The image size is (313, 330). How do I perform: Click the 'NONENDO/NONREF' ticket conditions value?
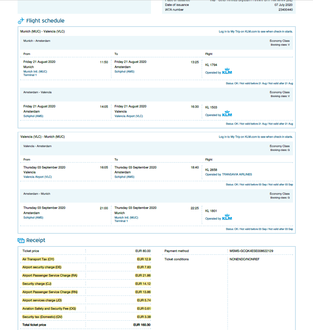pos(244,259)
